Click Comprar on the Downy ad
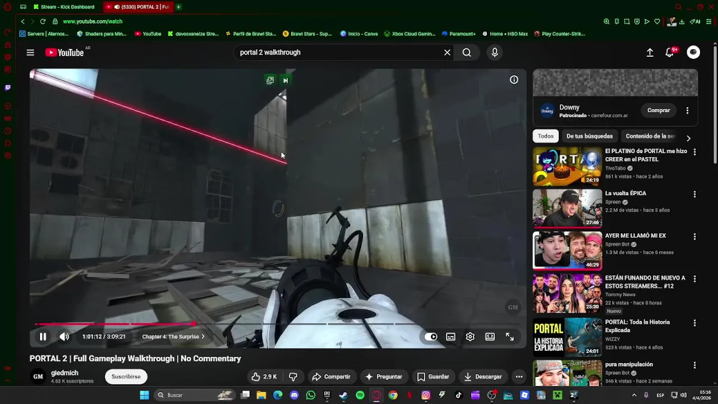Screen dimensions: 718x404 coord(659,111)
